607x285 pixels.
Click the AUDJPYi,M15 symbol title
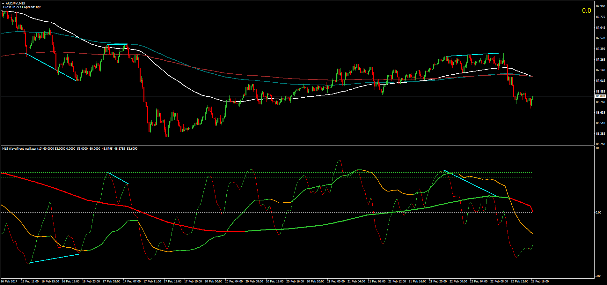[16, 3]
